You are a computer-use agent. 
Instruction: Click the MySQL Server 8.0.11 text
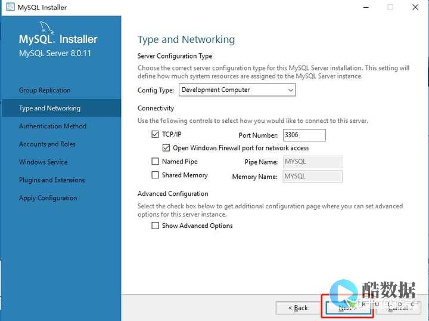55,53
